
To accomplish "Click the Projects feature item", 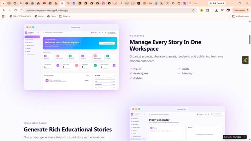I will pos(135,69).
